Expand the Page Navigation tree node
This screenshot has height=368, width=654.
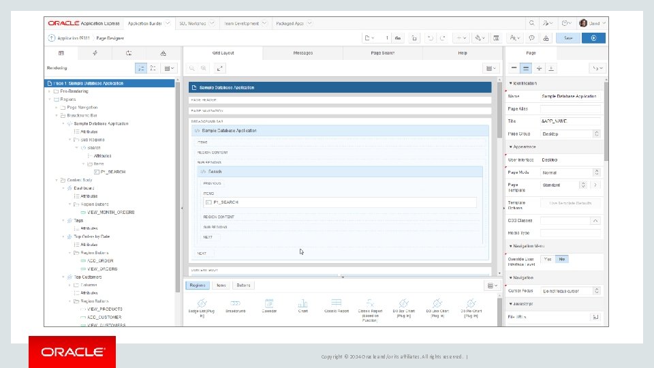tap(56, 108)
